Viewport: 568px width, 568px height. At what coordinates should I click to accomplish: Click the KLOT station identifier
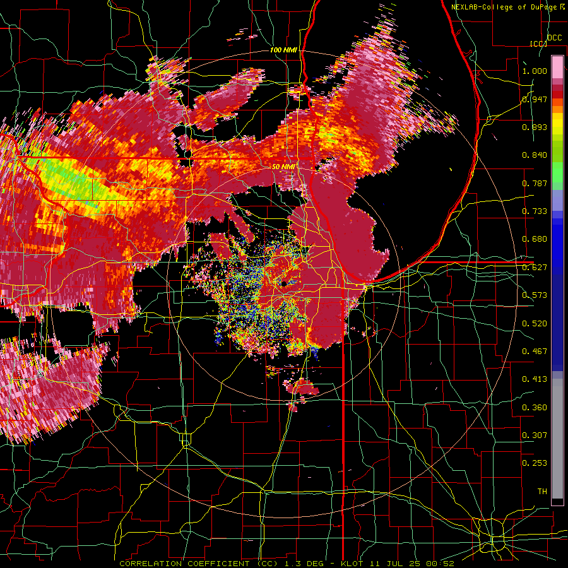pyautogui.click(x=352, y=564)
